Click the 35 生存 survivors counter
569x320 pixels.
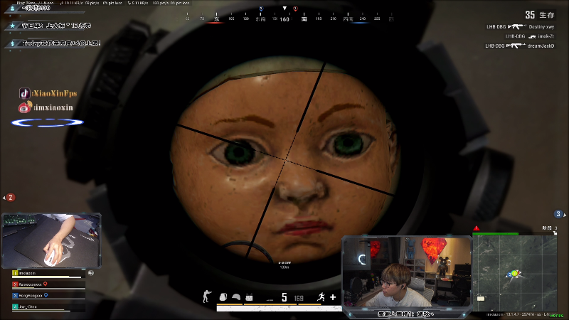pyautogui.click(x=540, y=15)
